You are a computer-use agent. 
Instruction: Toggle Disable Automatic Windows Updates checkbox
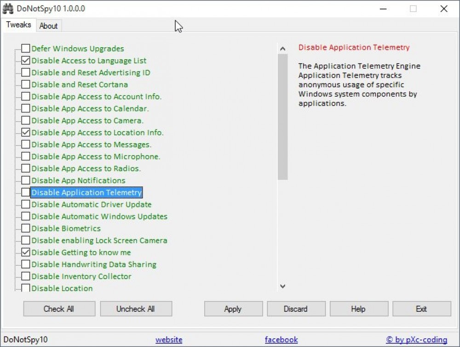click(x=26, y=216)
